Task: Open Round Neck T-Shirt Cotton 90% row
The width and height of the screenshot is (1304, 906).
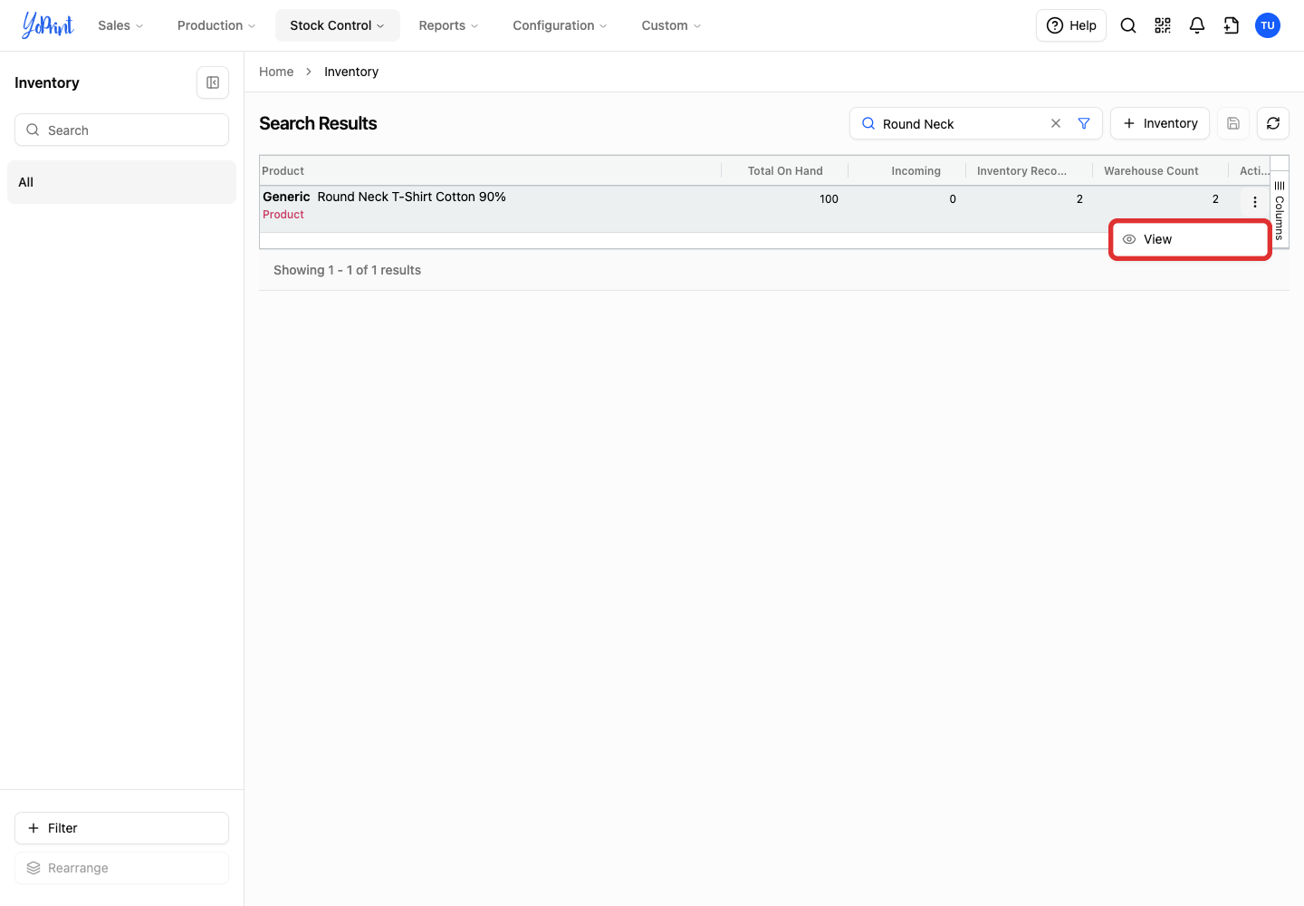Action: [411, 197]
